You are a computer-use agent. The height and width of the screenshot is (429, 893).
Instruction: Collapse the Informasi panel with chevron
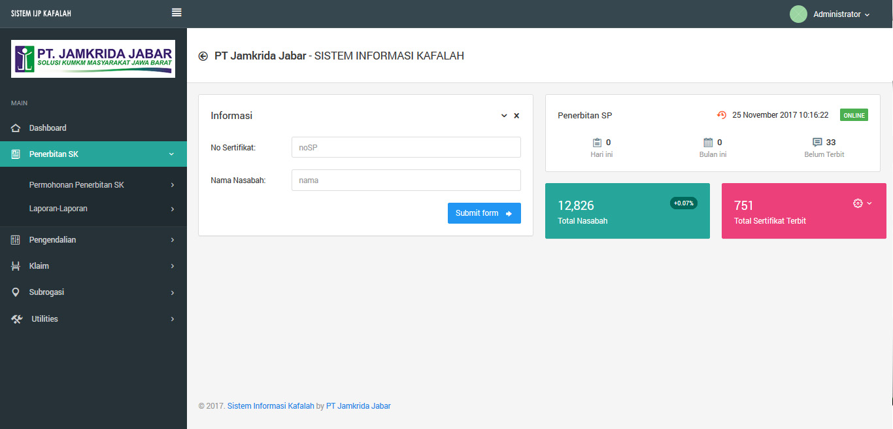tap(504, 116)
